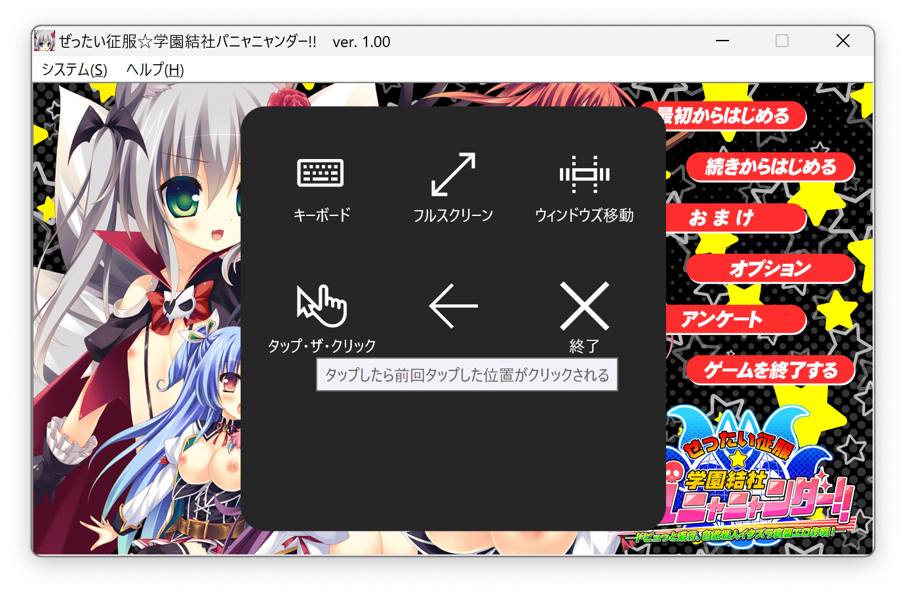The height and width of the screenshot is (593, 906).
Task: Click the キーボード label under the keyboard icon
Action: pos(323,213)
